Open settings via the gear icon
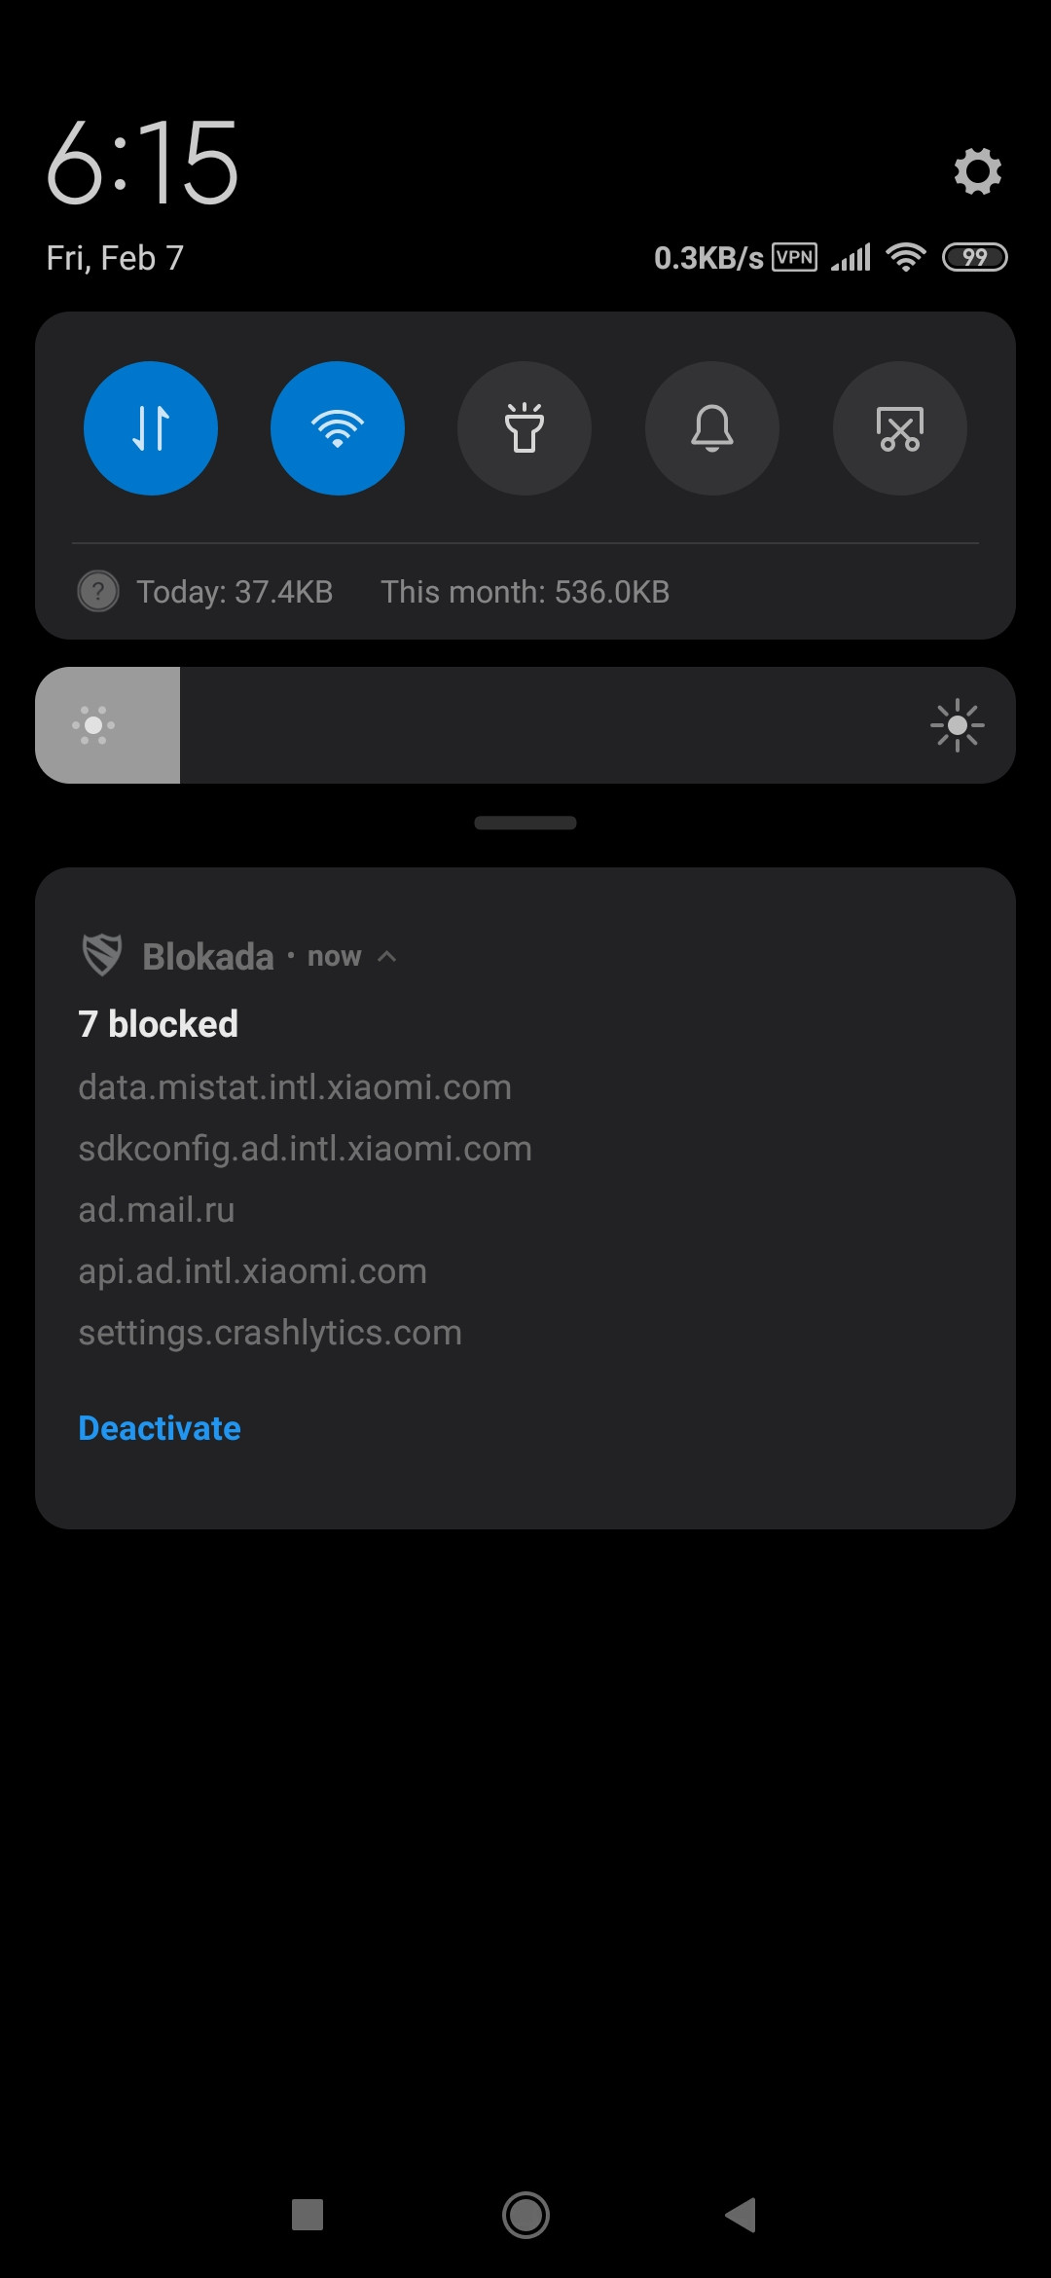 pyautogui.click(x=977, y=171)
